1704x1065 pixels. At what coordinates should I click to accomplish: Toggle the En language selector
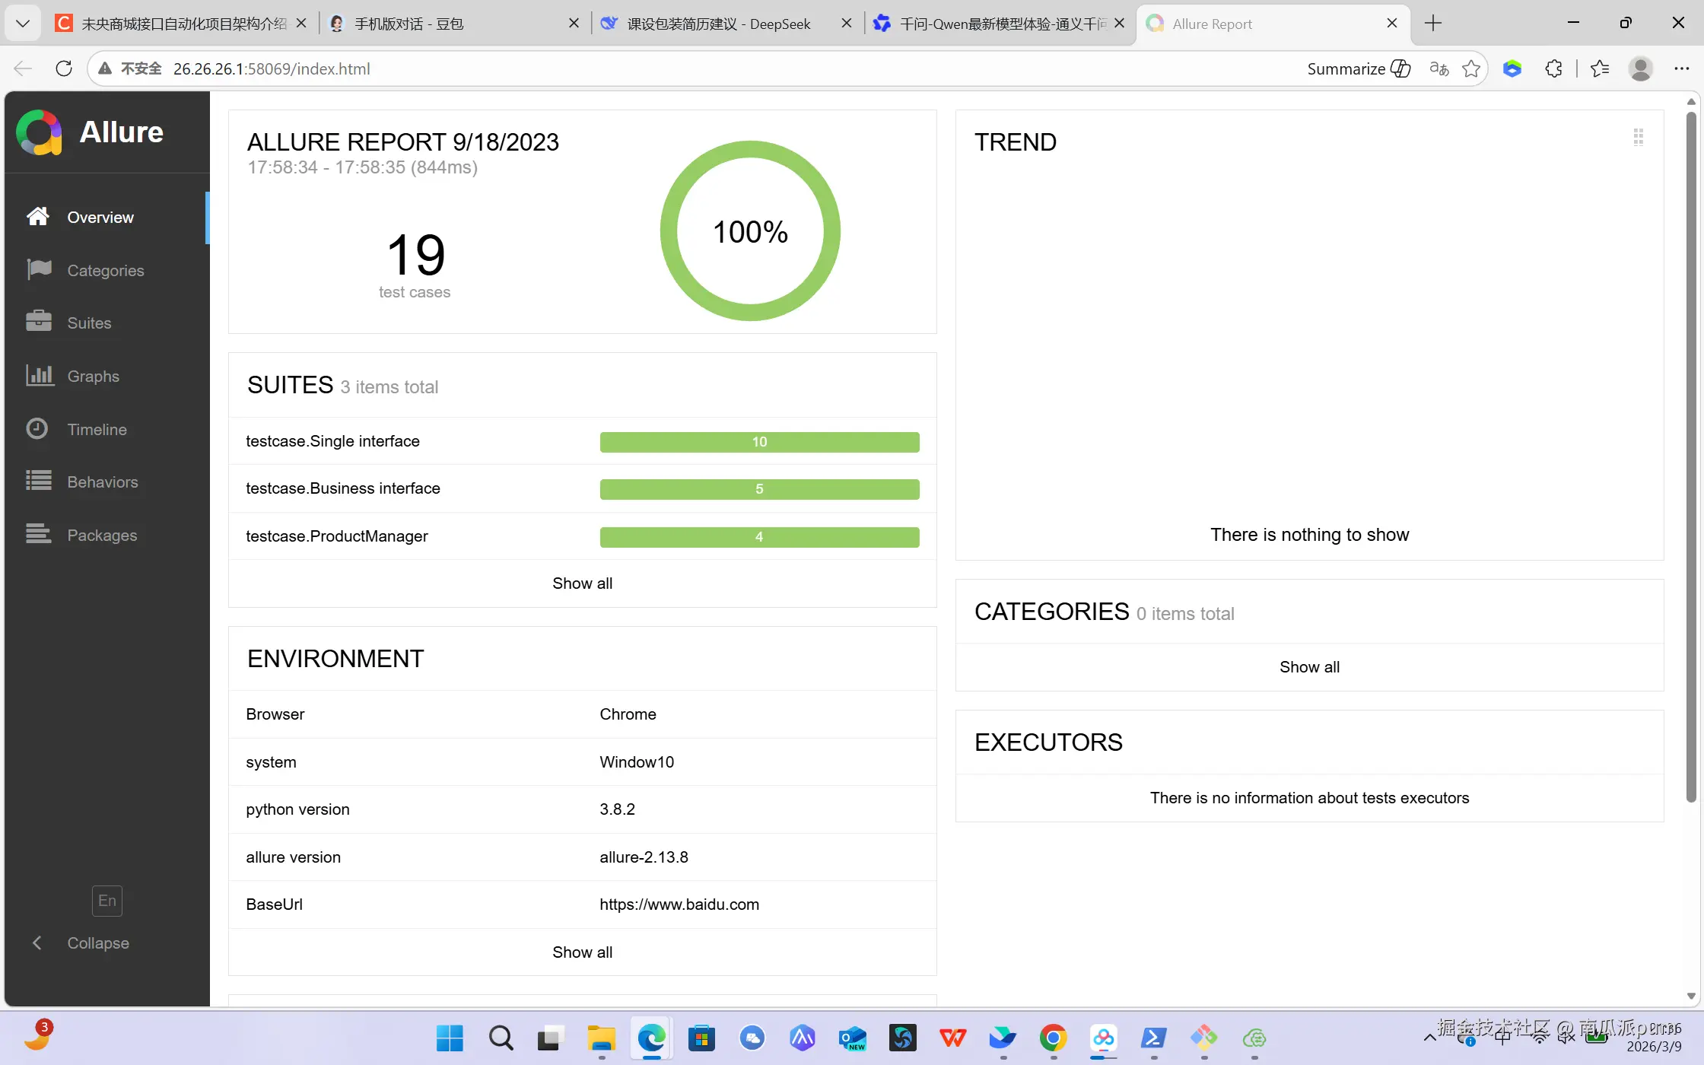click(x=107, y=901)
